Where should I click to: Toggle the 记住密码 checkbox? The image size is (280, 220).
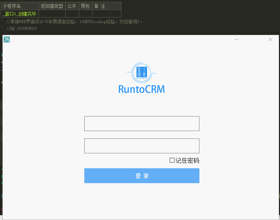(172, 160)
